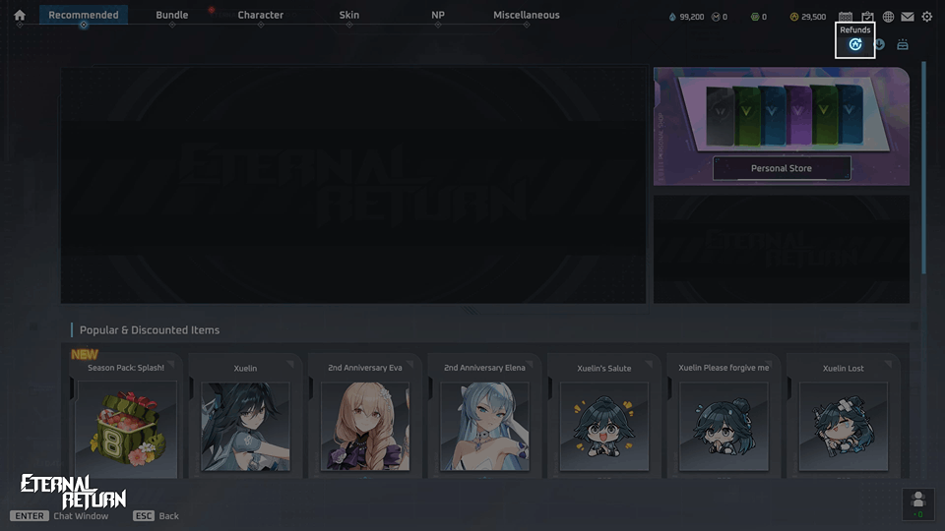945x531 pixels.
Task: Open the Miscellaneous tab
Action: (526, 15)
